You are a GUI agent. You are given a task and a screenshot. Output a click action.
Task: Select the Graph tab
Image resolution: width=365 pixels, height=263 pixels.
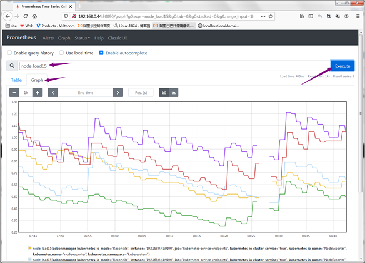pos(37,80)
